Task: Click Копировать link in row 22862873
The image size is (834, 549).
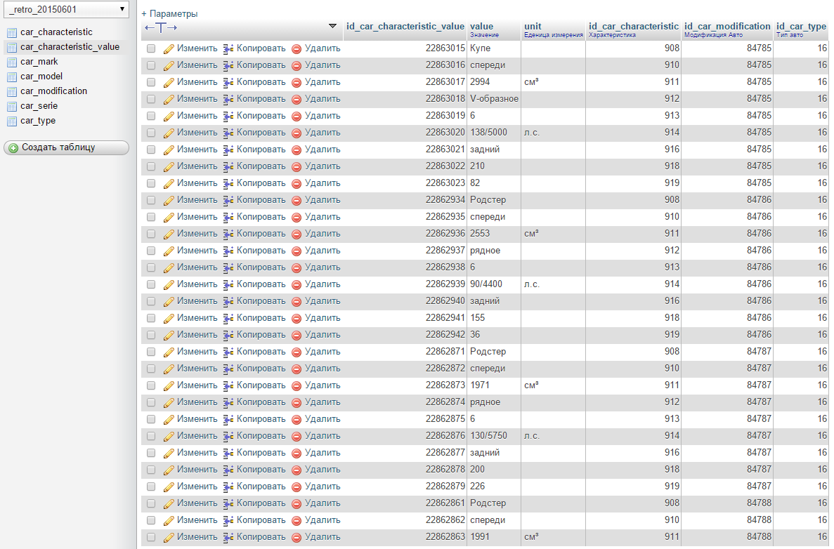Action: click(x=261, y=385)
